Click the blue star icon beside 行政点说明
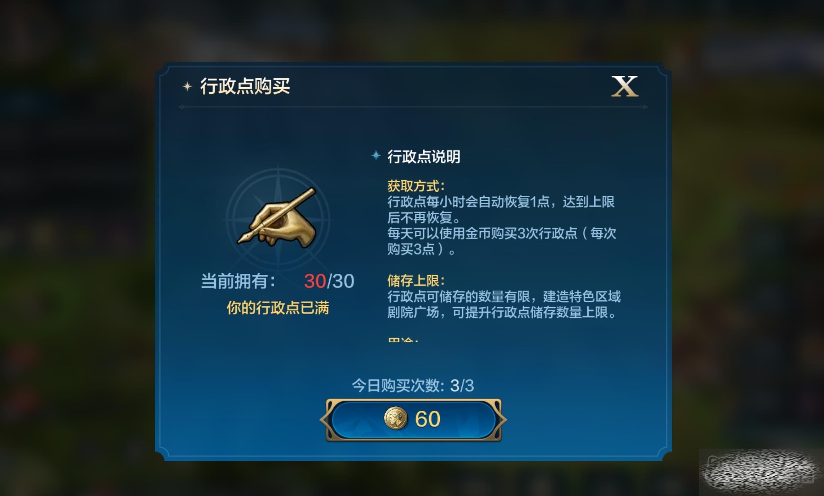The image size is (824, 496). [376, 156]
